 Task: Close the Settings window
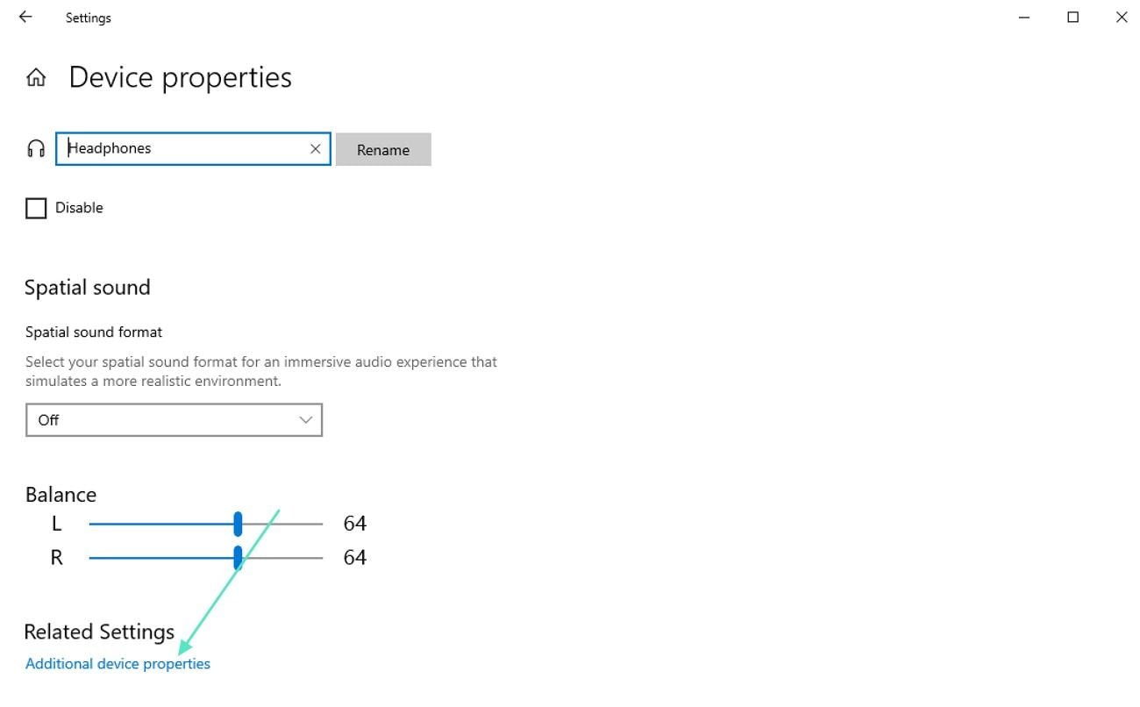click(1121, 17)
